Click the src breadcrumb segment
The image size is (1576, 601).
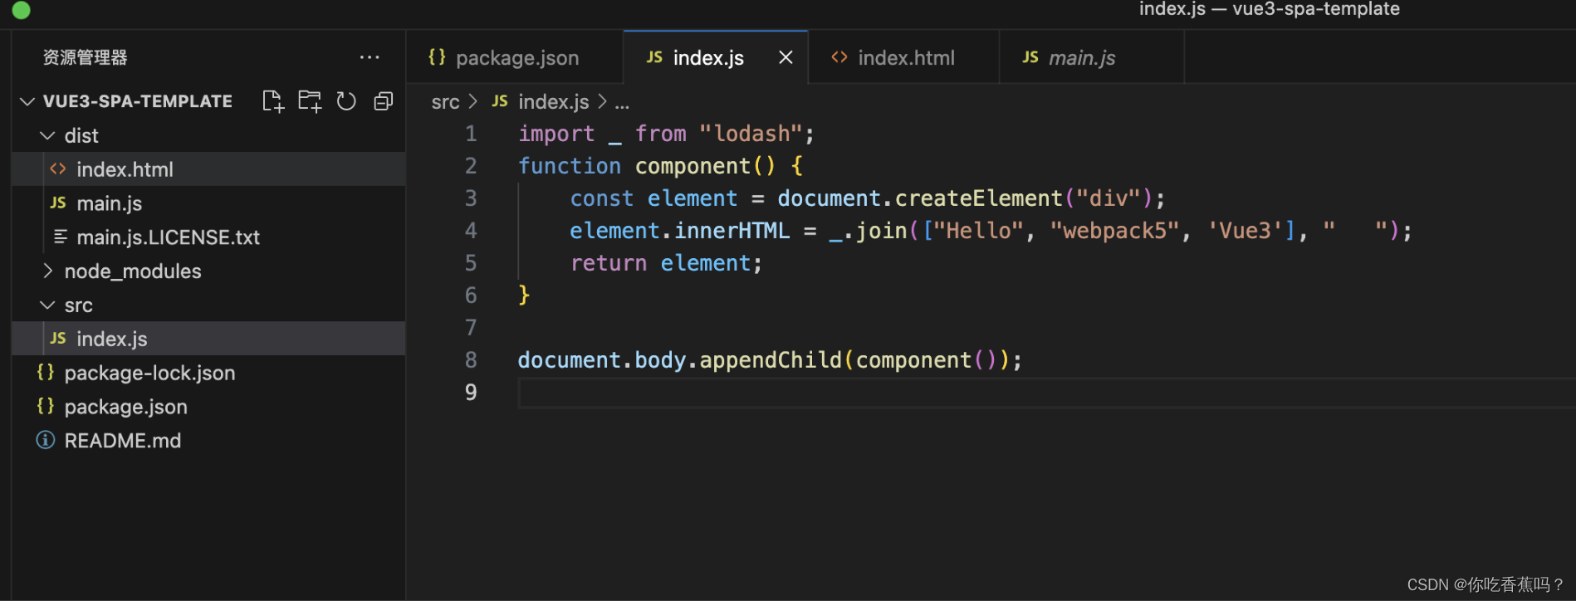point(445,102)
